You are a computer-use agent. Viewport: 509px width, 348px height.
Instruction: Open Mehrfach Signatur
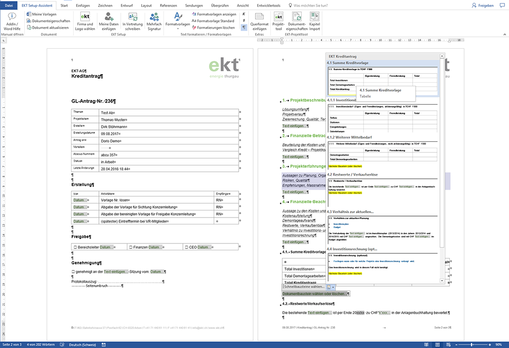coord(154,21)
